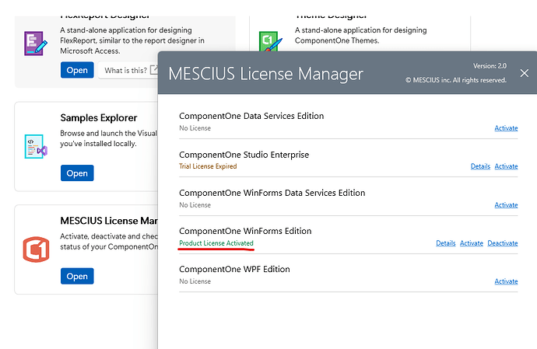Screen dimensions: 537x349
Task: Activate ComponentOne WPF Edition license
Action: coord(506,281)
